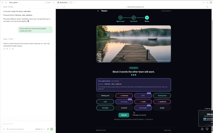The height and width of the screenshot is (133, 213).
Task: Toggle the wood word chip
Action: (162, 108)
